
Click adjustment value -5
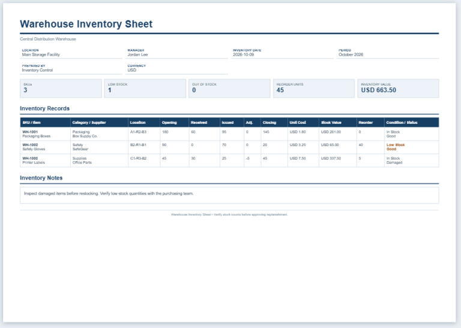[x=248, y=158]
